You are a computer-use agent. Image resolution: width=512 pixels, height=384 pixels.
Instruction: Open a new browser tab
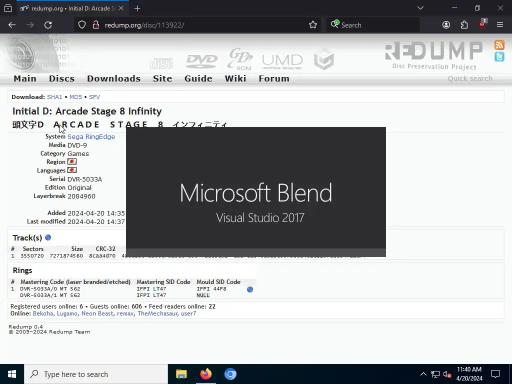[137, 8]
